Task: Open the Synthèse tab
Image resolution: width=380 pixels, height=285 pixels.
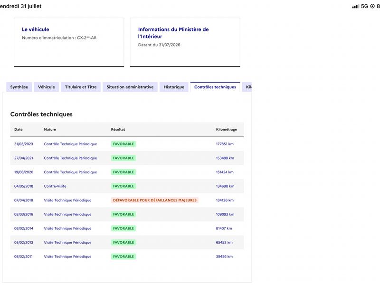Action: click(x=19, y=87)
